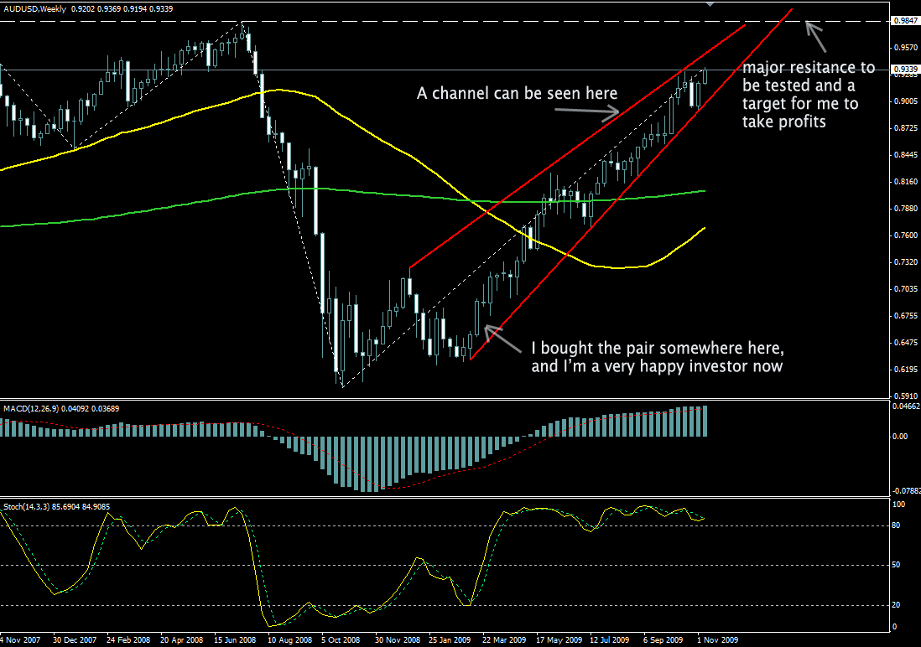
Task: Select the arrow marking the buy entry point
Action: pos(503,338)
